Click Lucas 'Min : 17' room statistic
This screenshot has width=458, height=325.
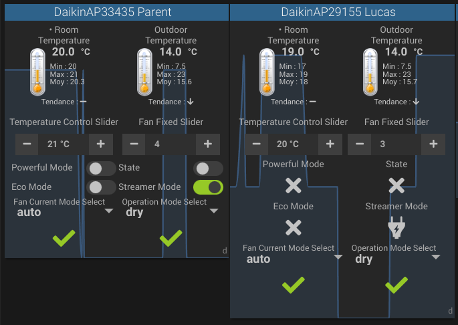292,66
